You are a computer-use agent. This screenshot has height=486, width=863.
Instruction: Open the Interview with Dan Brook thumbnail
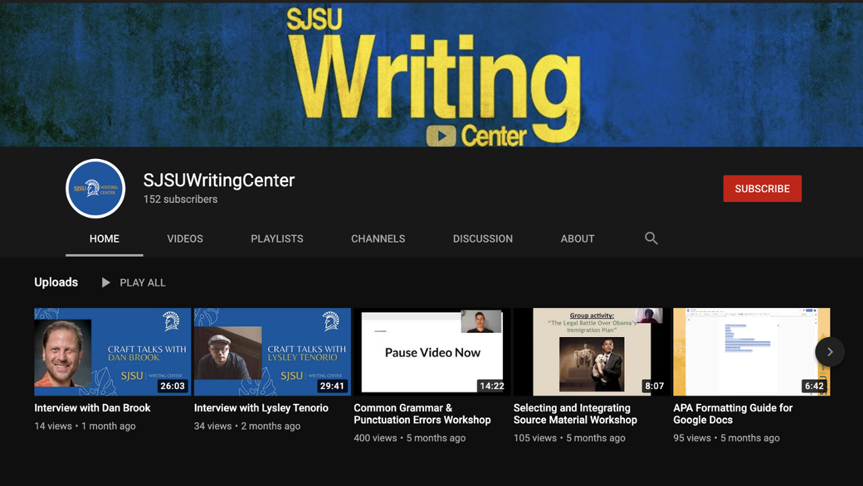point(113,352)
